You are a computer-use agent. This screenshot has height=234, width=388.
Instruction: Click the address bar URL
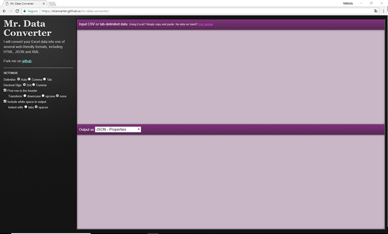75,11
